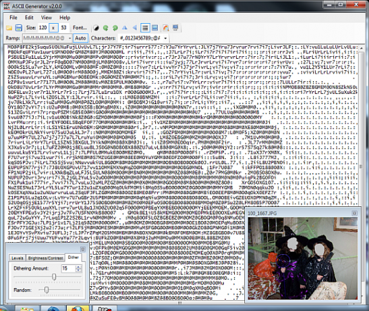The image size is (369, 311).
Task: Expand the Characters dropdown arrow
Action: [165, 38]
